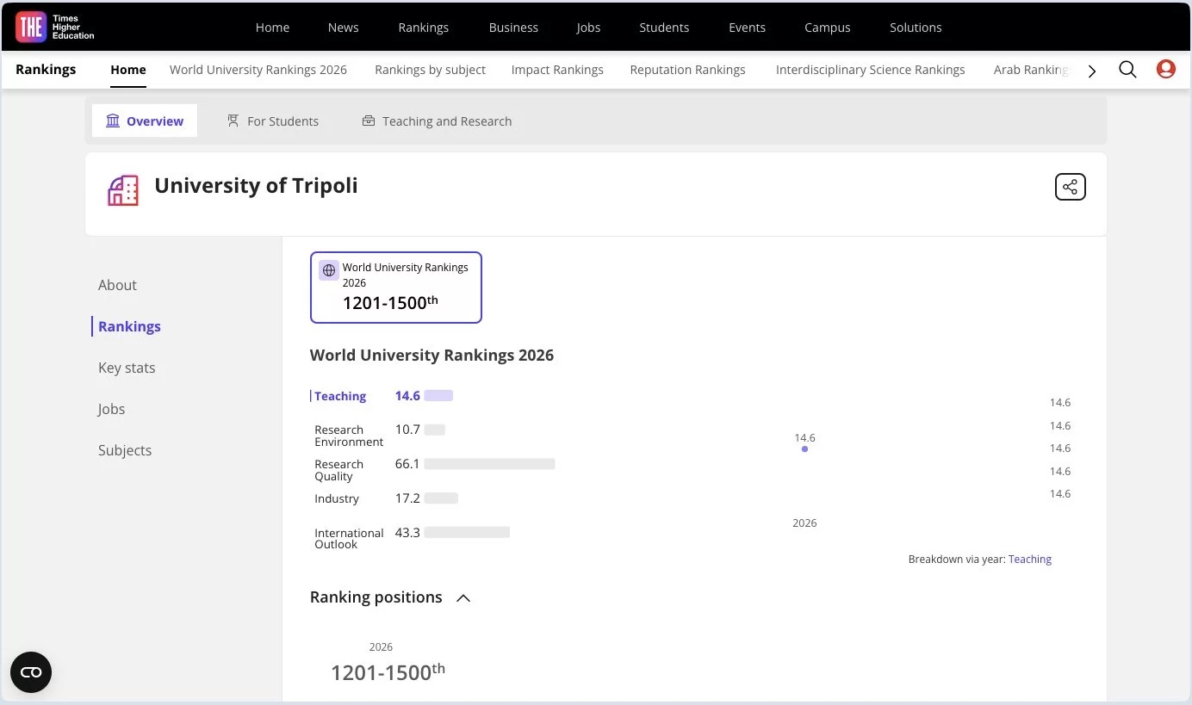Collapse the Ranking positions section
1192x705 pixels.
463,598
